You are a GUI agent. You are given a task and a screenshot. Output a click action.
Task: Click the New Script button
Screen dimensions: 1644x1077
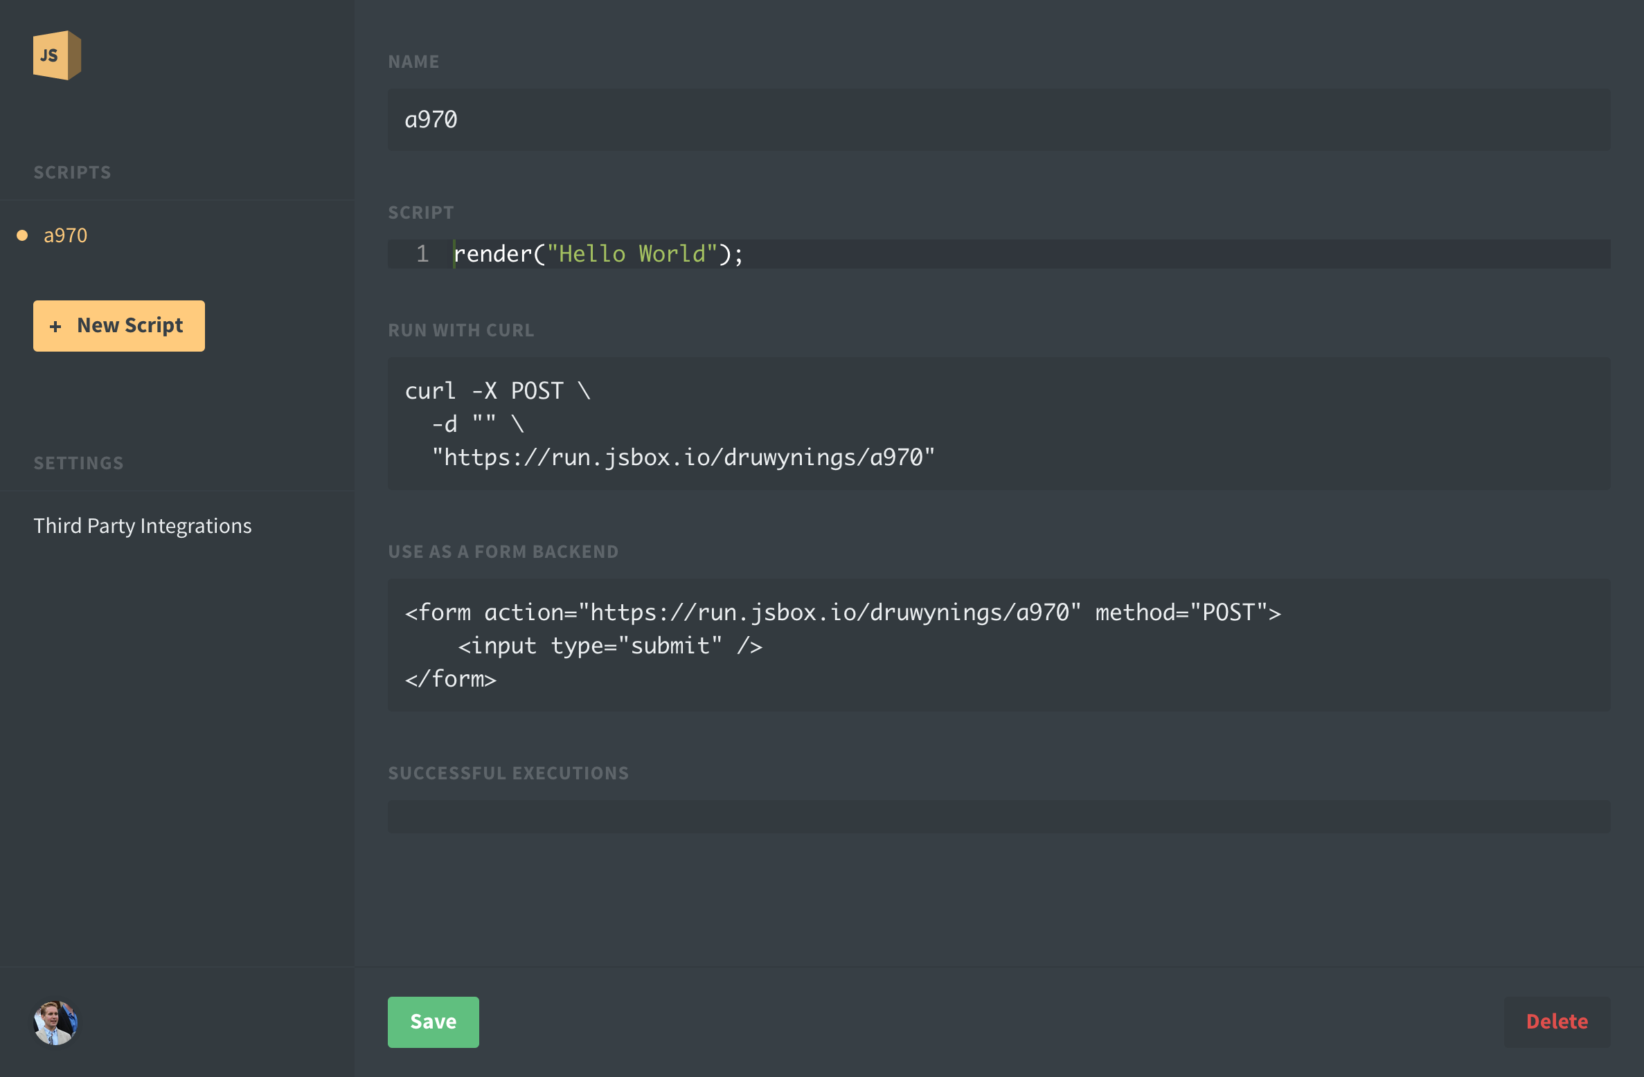click(x=118, y=325)
